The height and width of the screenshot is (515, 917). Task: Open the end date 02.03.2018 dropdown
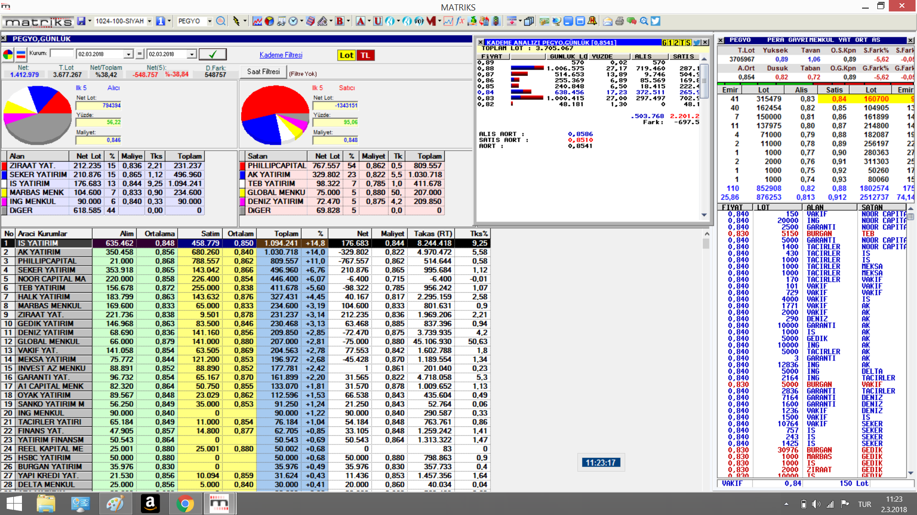[x=192, y=54]
